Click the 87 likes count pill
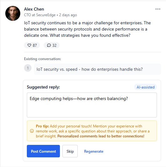 tap(32, 45)
